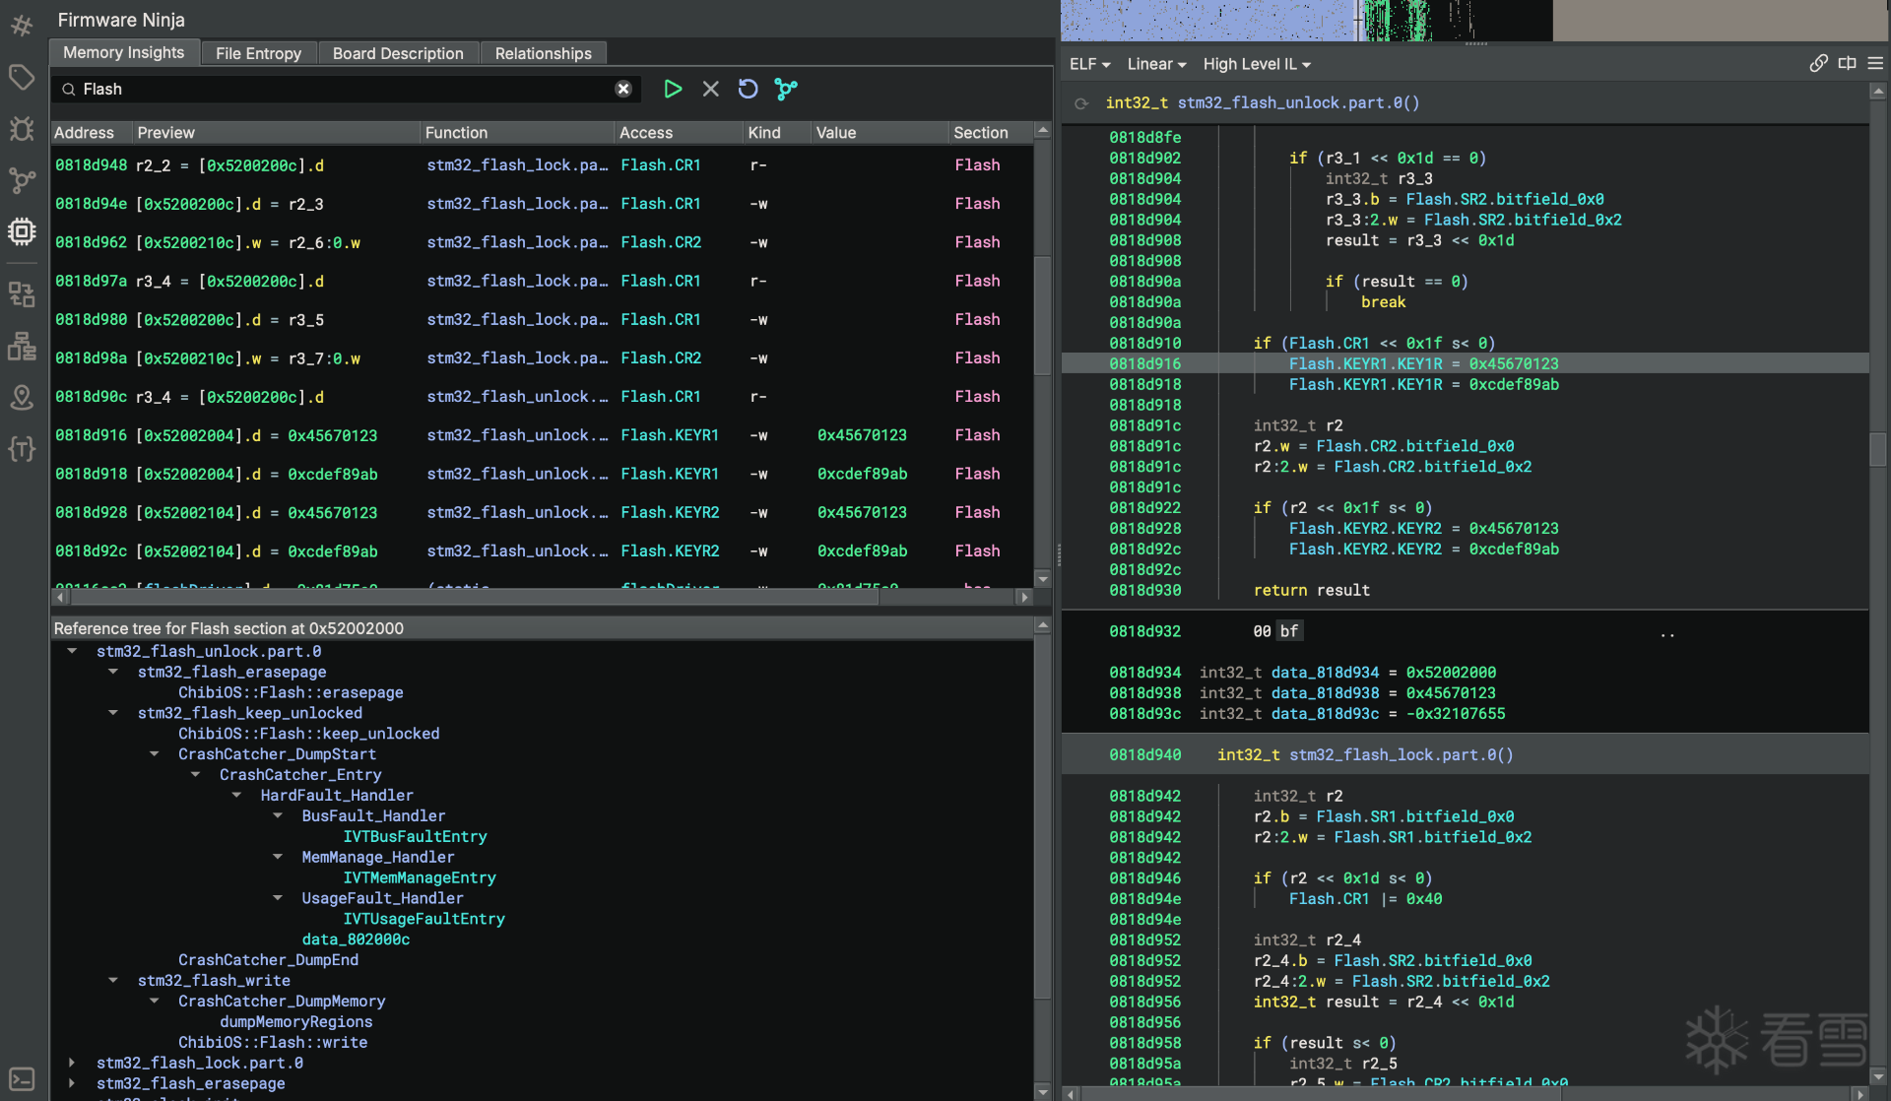Expand stm32_flash_lock.part.0 tree node

72,1063
